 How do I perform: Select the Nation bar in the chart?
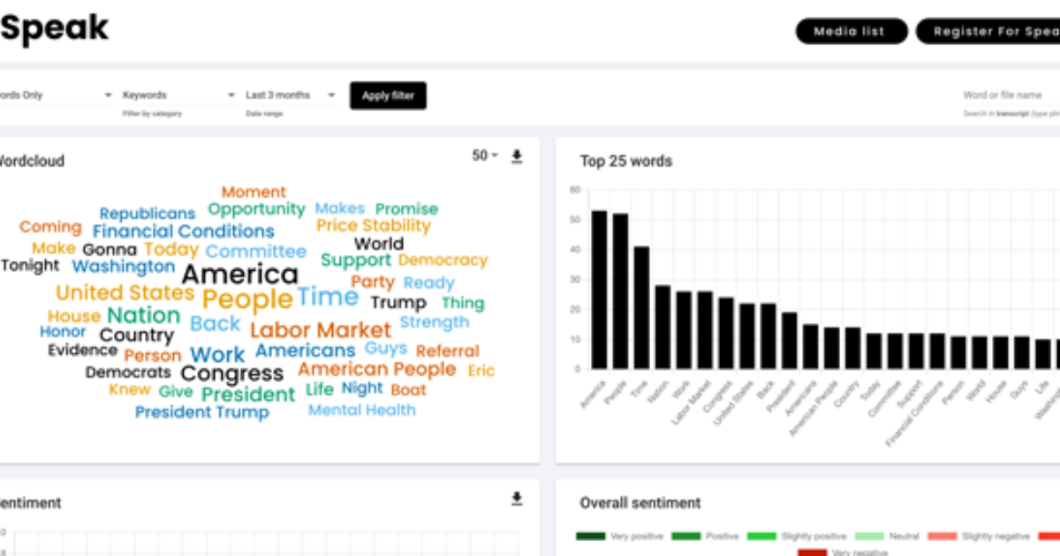(662, 327)
